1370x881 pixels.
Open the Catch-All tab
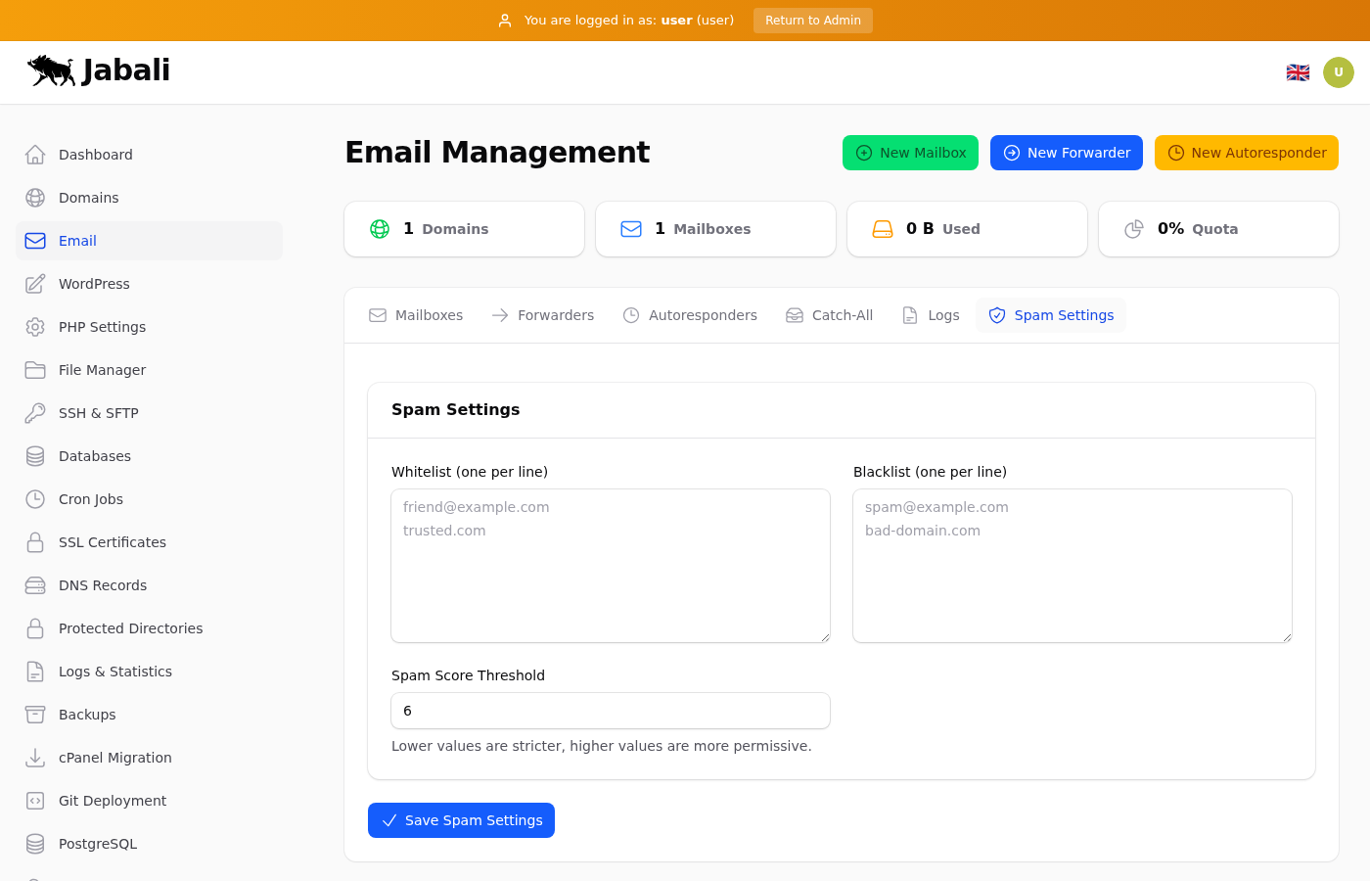pos(830,315)
